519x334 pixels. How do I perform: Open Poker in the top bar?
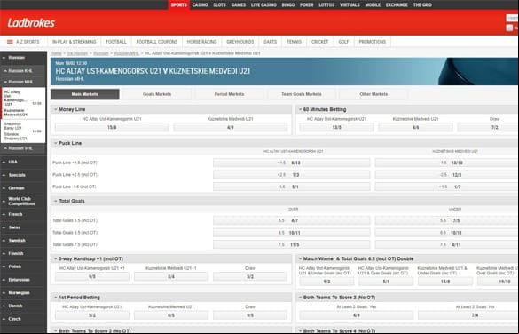click(x=306, y=4)
